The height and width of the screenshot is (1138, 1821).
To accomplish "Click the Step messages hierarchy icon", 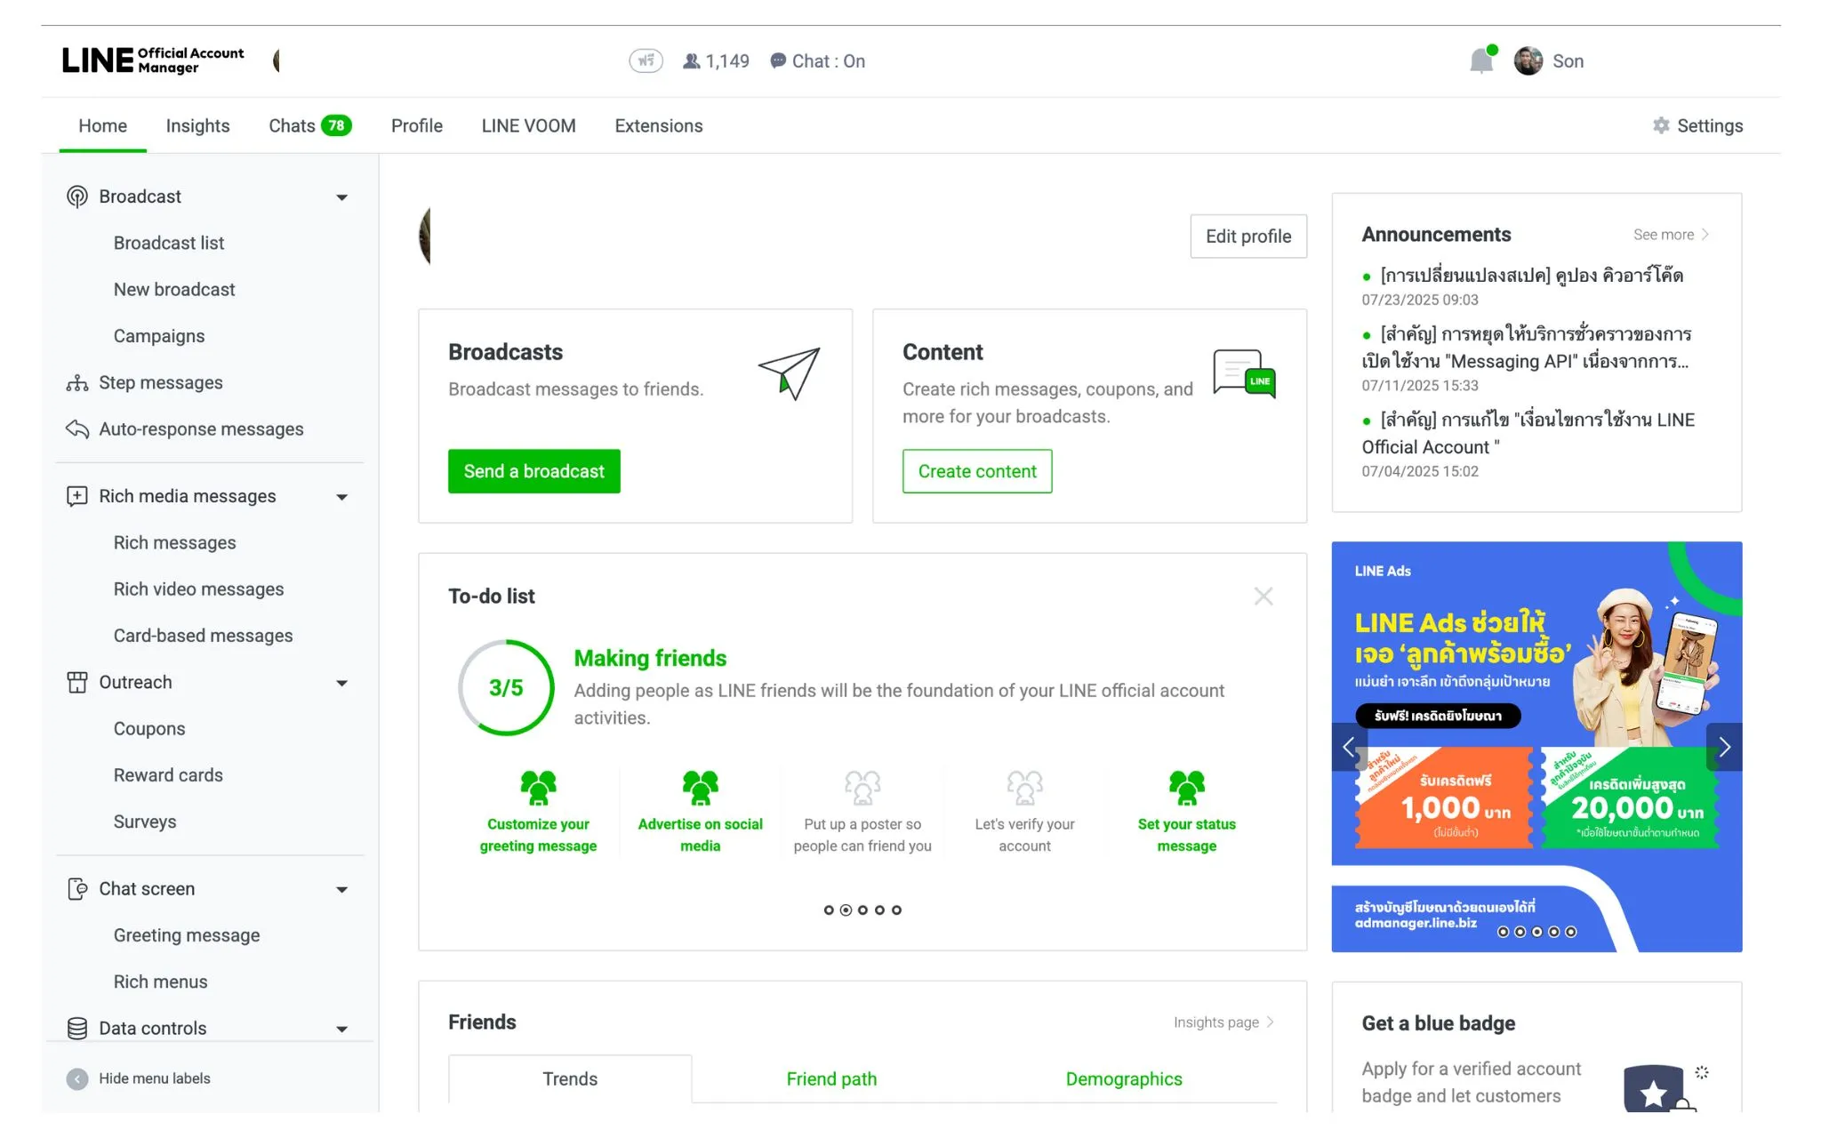I will point(77,382).
